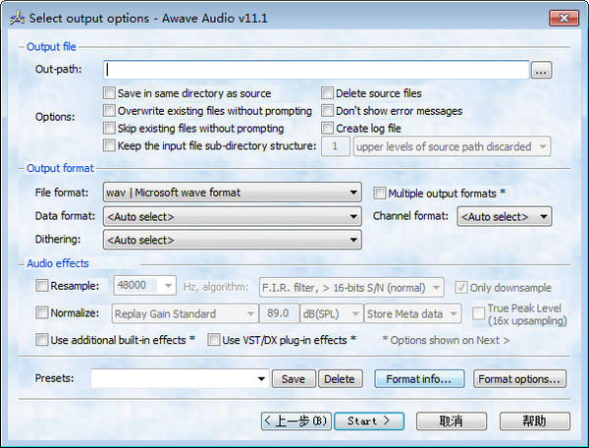Viewport: 589px width, 448px height.
Task: Check Overwrite existing files without prompting
Action: click(x=109, y=111)
